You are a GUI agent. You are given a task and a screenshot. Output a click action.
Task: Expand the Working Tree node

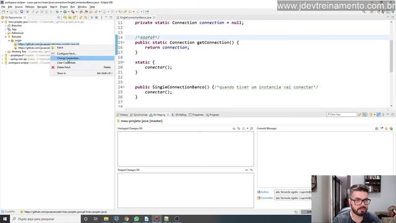(6, 51)
